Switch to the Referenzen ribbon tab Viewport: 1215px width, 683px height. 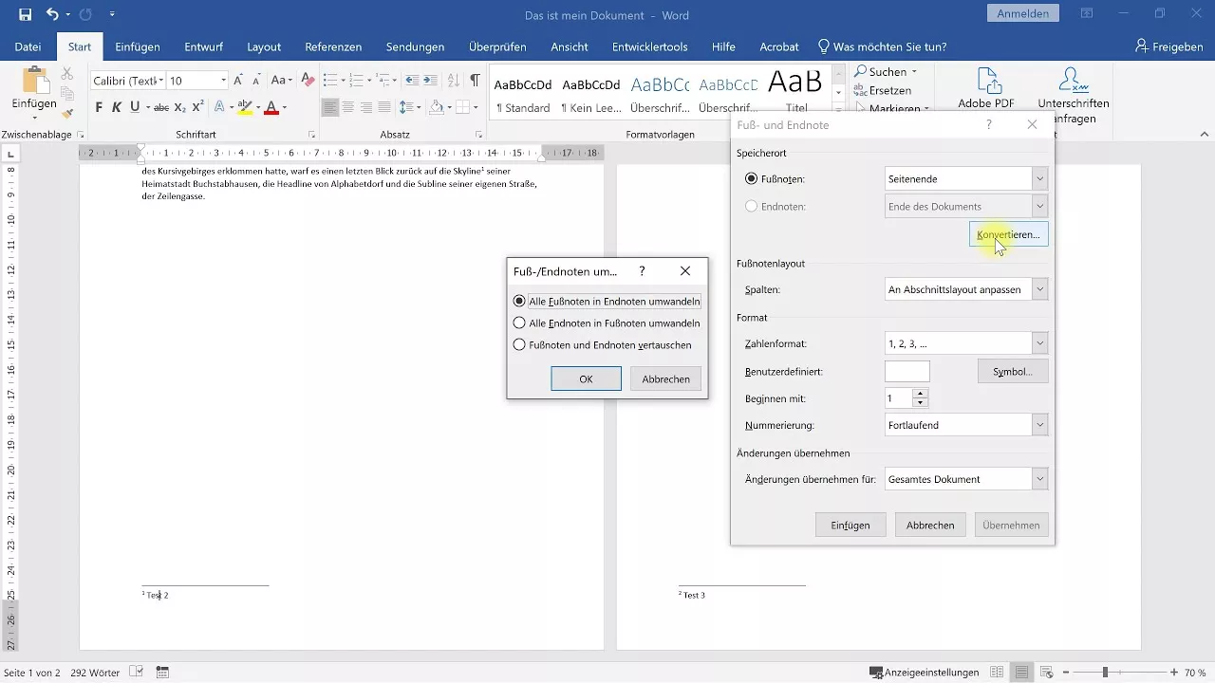click(x=332, y=46)
